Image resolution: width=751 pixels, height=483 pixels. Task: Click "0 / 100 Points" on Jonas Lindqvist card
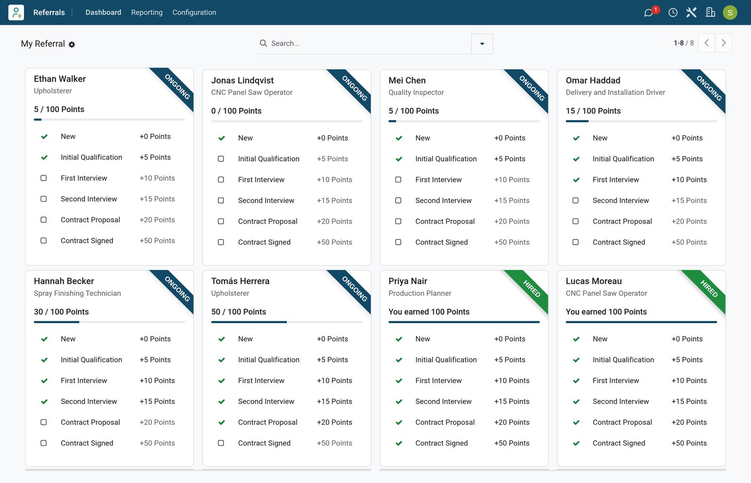click(x=236, y=111)
